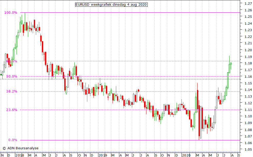Click the 1.11 price axis label
This screenshot has height=157, width=253.
248,110
